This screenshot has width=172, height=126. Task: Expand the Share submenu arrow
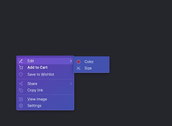pyautogui.click(x=71, y=84)
